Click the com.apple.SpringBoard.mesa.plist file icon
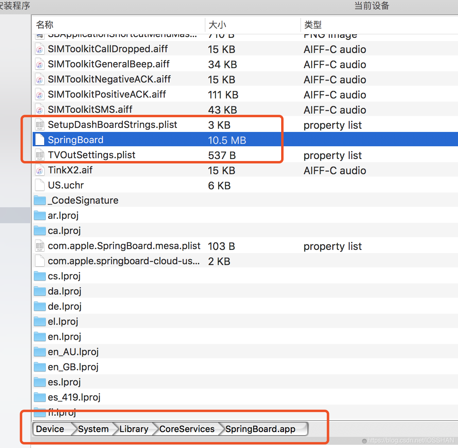Screen dimensions: 458x448 [39, 246]
